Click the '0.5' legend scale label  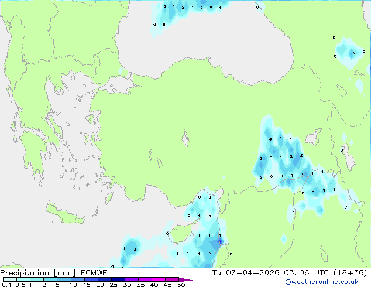click(20, 285)
